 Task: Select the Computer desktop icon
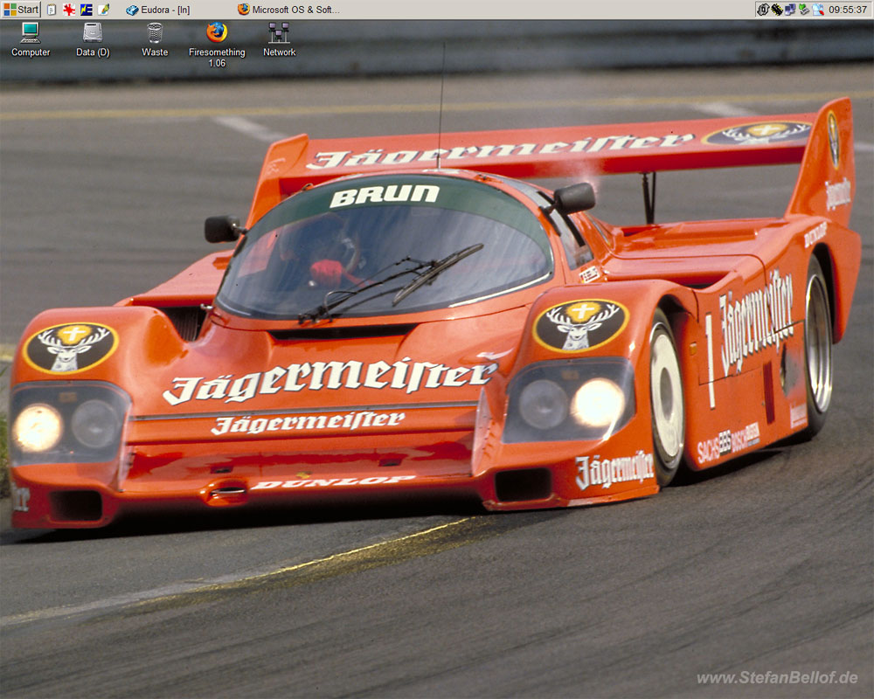(31, 33)
